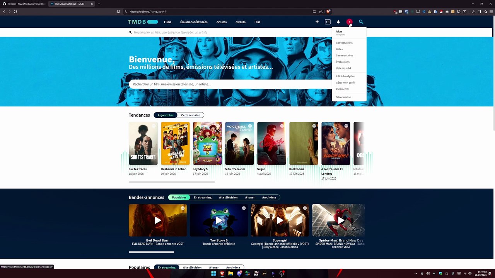Open the Sugar poster
The image size is (495, 278).
click(271, 143)
